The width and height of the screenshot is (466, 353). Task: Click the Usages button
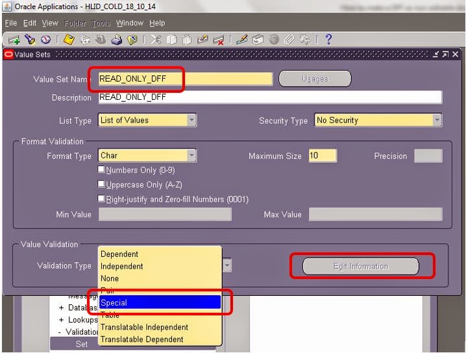[315, 79]
